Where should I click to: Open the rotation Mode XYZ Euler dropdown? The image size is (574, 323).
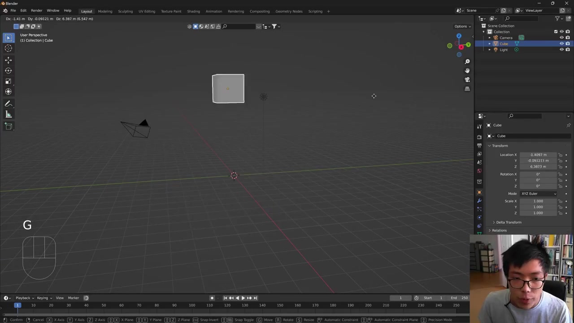click(x=538, y=194)
